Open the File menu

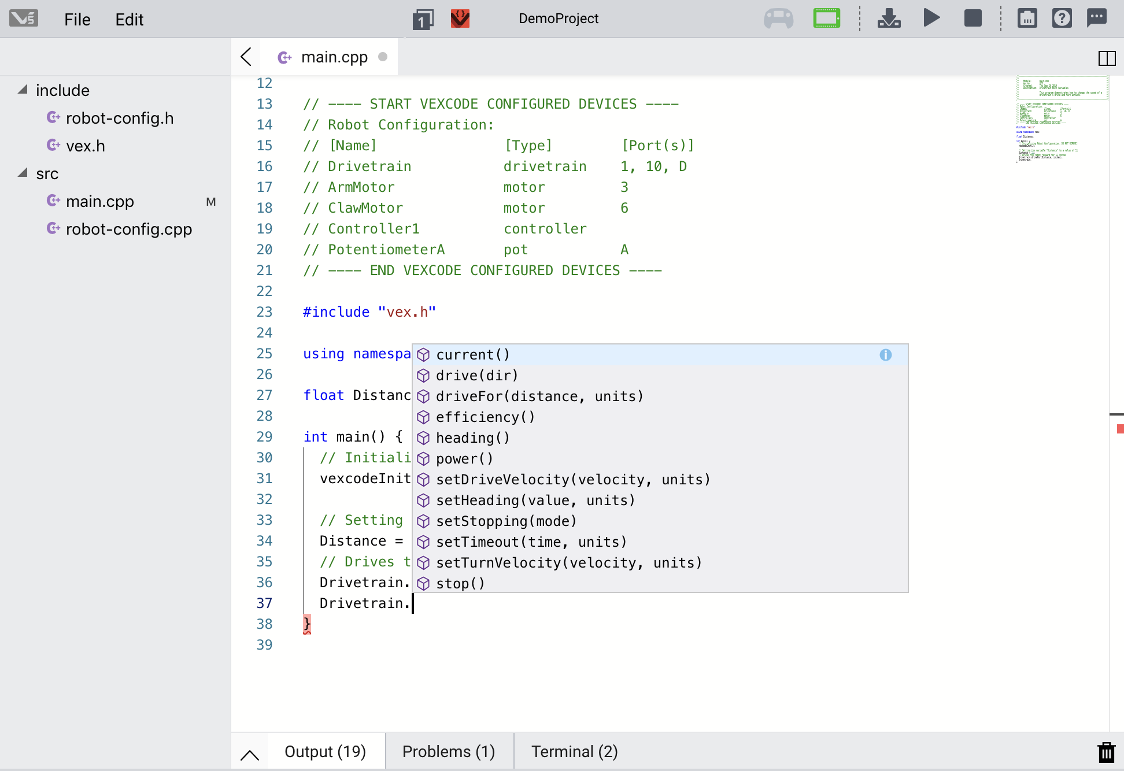pos(77,20)
